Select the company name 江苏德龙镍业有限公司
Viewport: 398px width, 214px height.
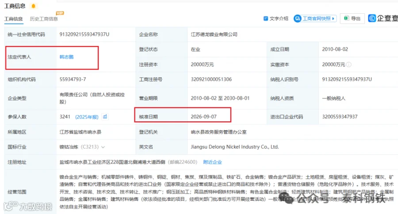coord(214,34)
